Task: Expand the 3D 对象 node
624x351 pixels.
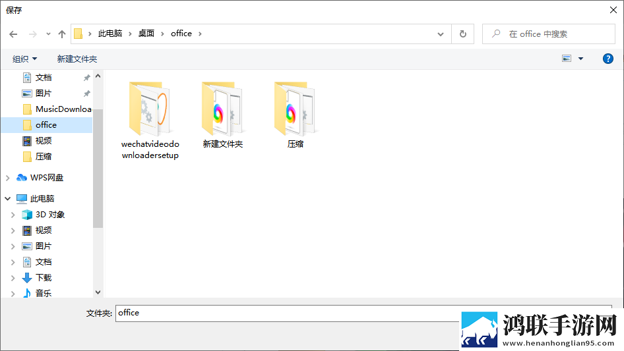Action: (13, 215)
